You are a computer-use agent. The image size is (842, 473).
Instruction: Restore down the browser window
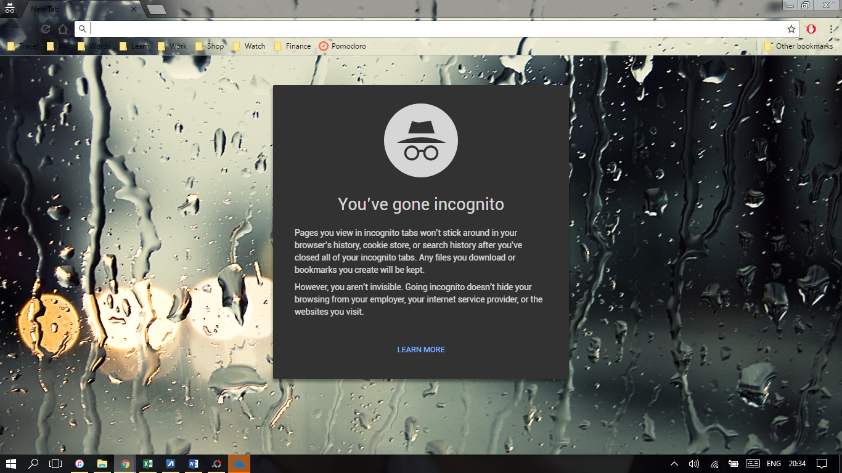click(x=805, y=5)
